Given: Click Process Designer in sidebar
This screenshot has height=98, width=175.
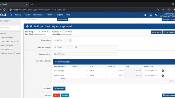Looking at the screenshot, I should coord(5,21).
